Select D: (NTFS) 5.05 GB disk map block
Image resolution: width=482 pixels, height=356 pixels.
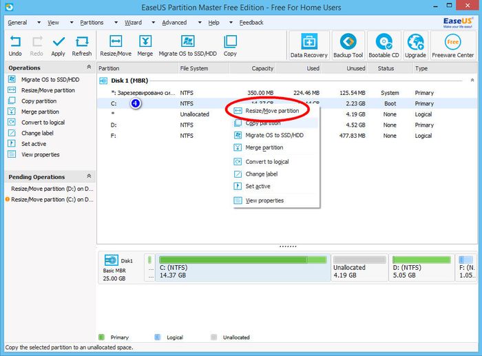pyautogui.click(x=421, y=267)
